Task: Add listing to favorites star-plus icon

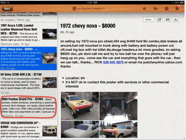Action: [x=176, y=20]
